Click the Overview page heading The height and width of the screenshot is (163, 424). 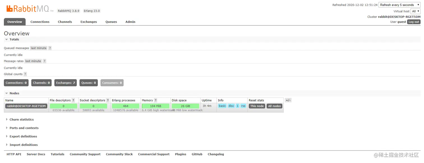pos(17,33)
